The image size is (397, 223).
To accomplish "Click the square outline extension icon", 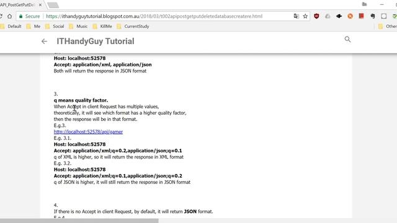I will tap(384, 16).
